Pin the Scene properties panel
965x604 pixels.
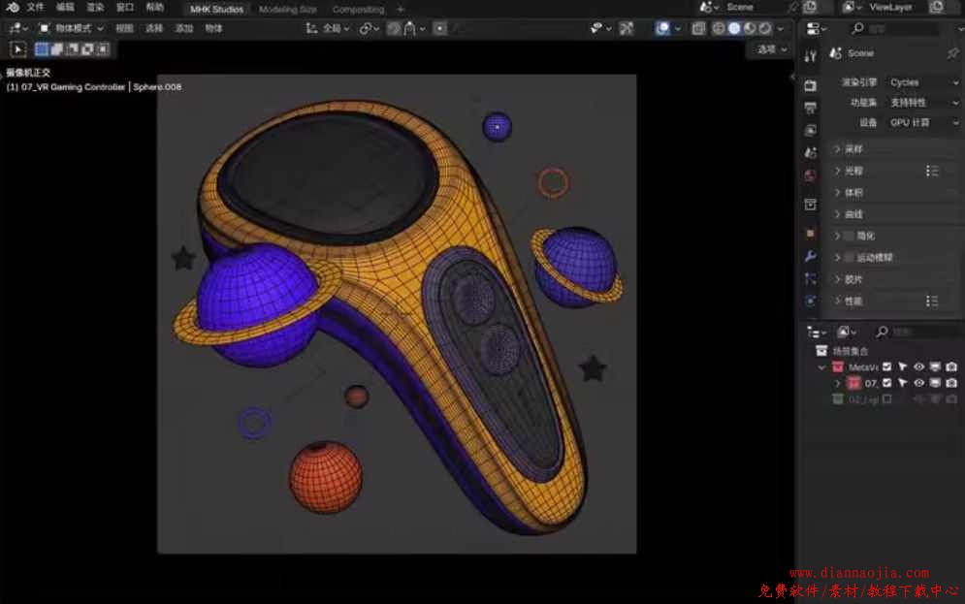point(951,53)
